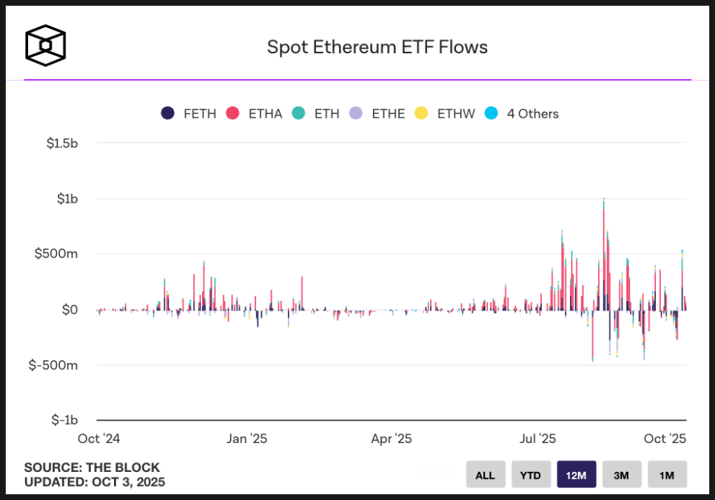The width and height of the screenshot is (715, 500).
Task: Click the Source: The Block text
Action: pos(92,467)
